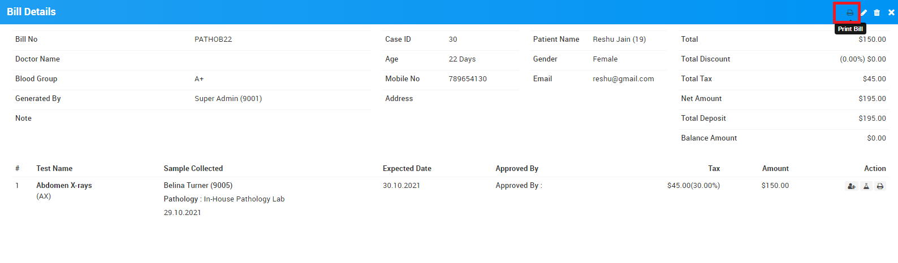Click the Sample Collected column header
Image resolution: width=898 pixels, height=263 pixels.
(x=193, y=168)
